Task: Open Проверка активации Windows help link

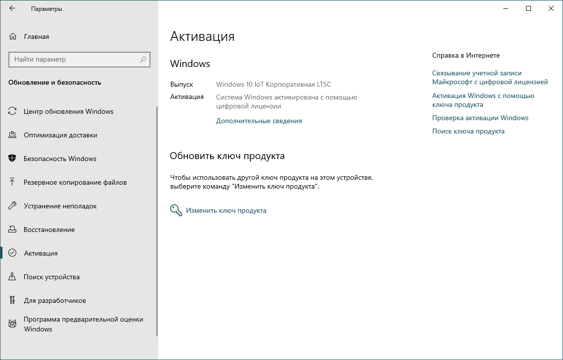Action: 481,118
